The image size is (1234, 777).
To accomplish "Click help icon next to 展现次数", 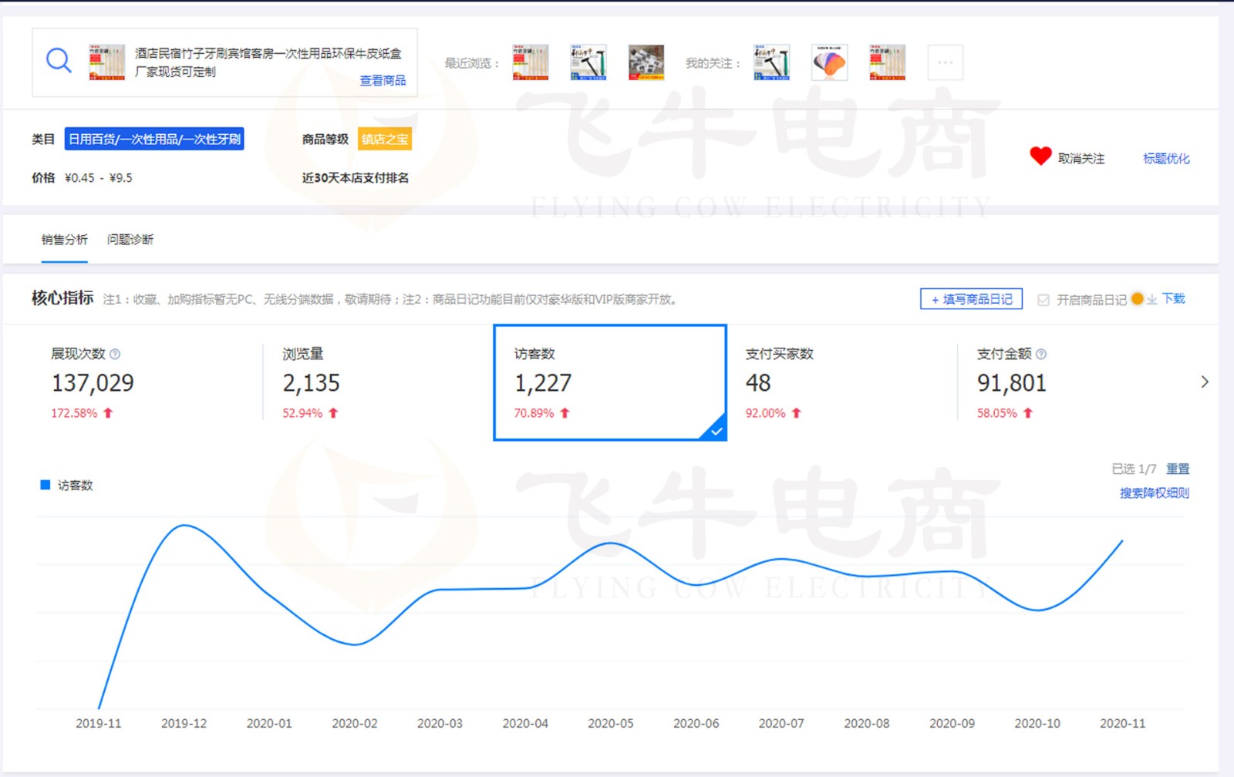I will coord(115,355).
